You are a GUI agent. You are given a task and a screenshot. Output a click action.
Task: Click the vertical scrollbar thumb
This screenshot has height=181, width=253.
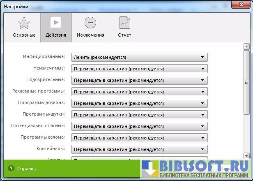[x=246, y=82]
